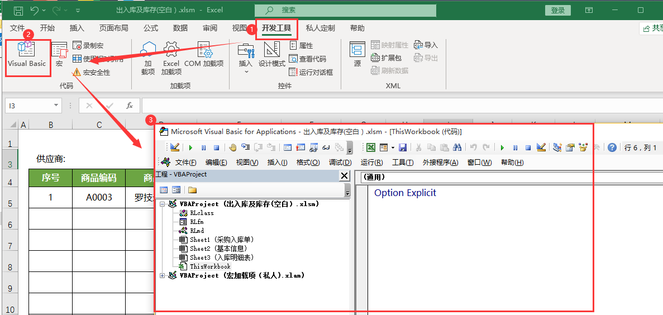This screenshot has height=315, width=663.
Task: Click the 搜索 search box
Action: 345,10
